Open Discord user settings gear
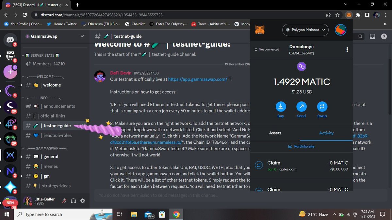Viewport: 392px width, 220px height. [82, 201]
